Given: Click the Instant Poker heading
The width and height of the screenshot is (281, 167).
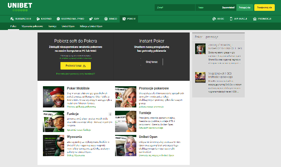Looking at the screenshot, I should 152,41.
